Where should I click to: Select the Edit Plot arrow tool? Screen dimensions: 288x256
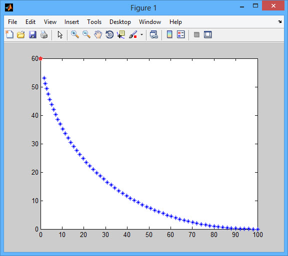60,34
